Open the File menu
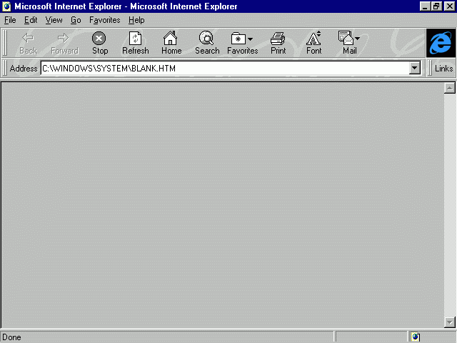The height and width of the screenshot is (343, 457). pos(10,20)
